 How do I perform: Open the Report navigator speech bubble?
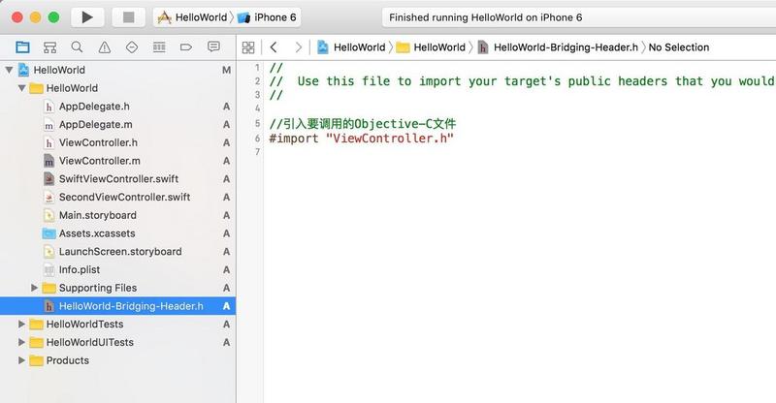click(x=213, y=46)
